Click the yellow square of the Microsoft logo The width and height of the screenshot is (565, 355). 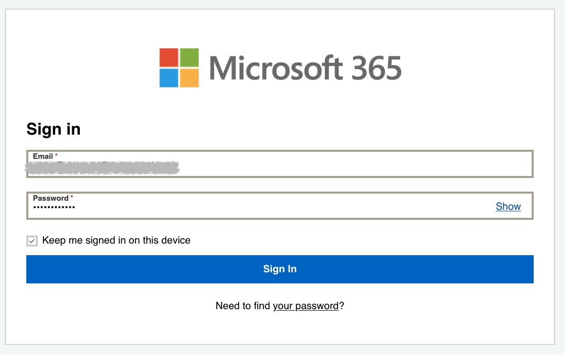(190, 78)
